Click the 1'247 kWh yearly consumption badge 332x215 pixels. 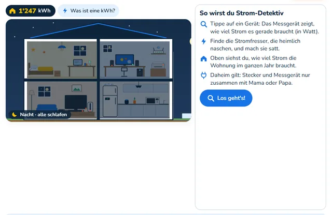(31, 10)
